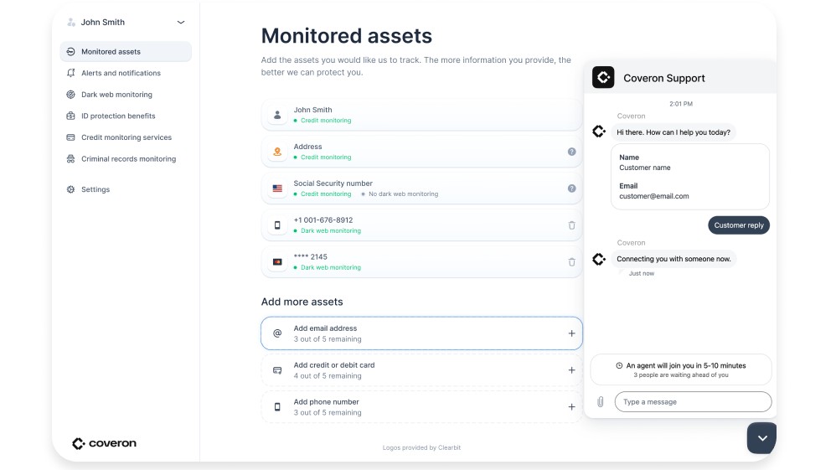
Task: Click the Credit monitoring card icon
Action: [70, 137]
